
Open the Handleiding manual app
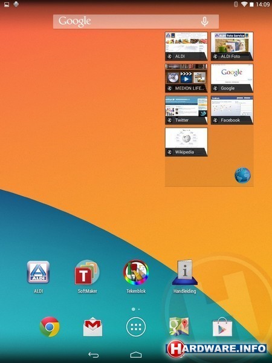(x=185, y=272)
